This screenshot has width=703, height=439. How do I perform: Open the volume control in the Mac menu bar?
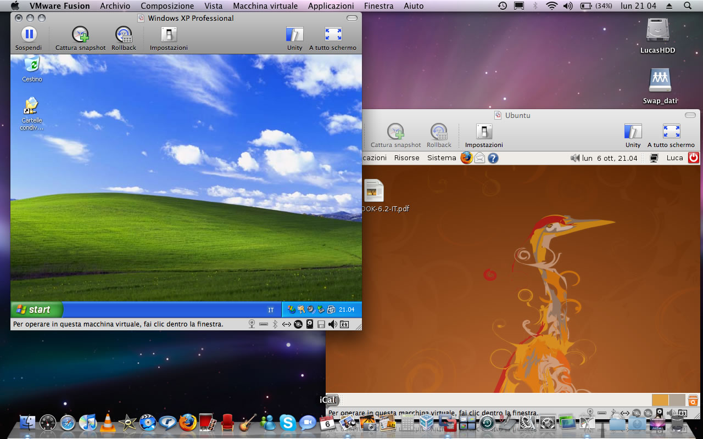568,6
